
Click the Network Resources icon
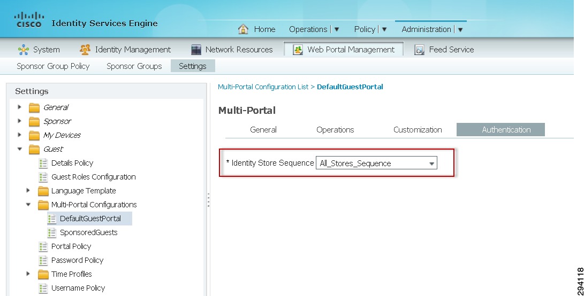196,50
